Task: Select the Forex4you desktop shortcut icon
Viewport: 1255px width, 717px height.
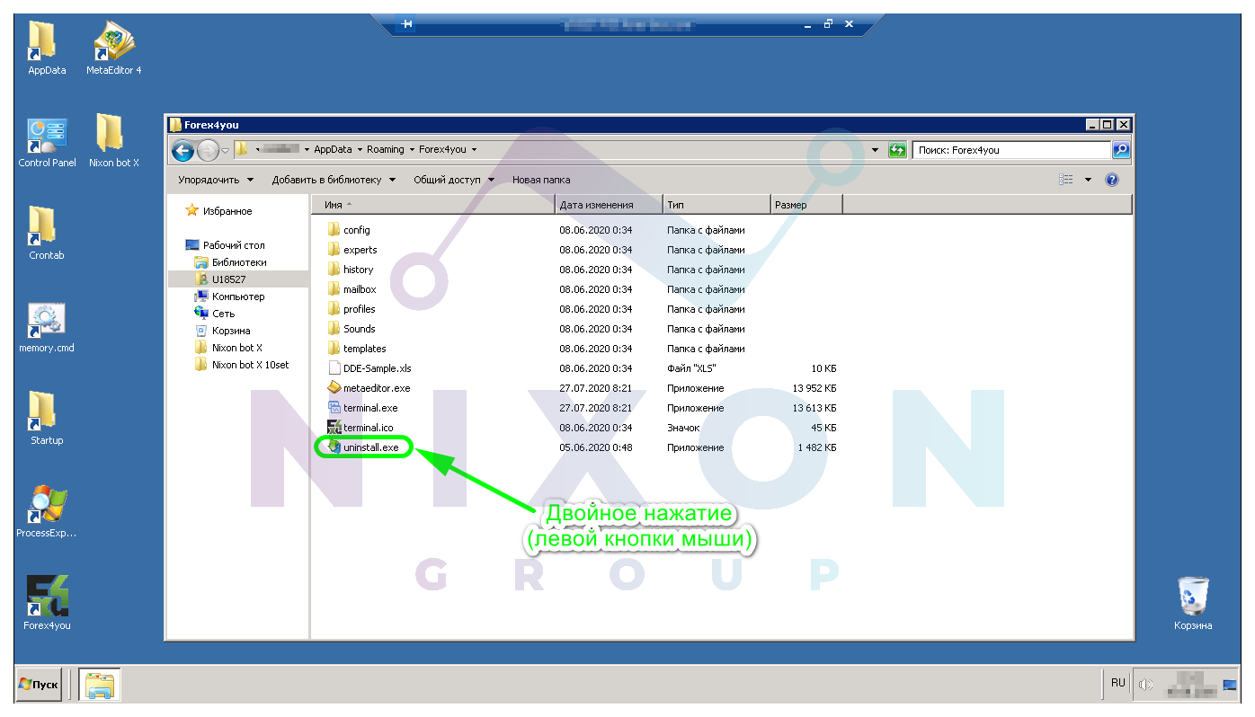Action: pos(47,602)
